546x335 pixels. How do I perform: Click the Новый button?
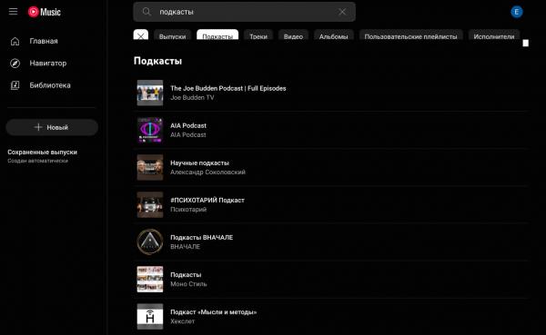point(52,127)
